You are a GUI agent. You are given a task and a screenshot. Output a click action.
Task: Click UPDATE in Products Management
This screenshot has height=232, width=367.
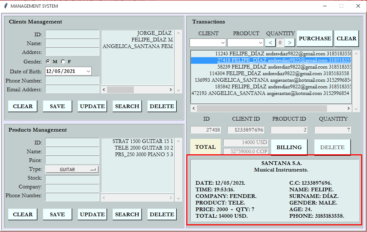click(92, 214)
